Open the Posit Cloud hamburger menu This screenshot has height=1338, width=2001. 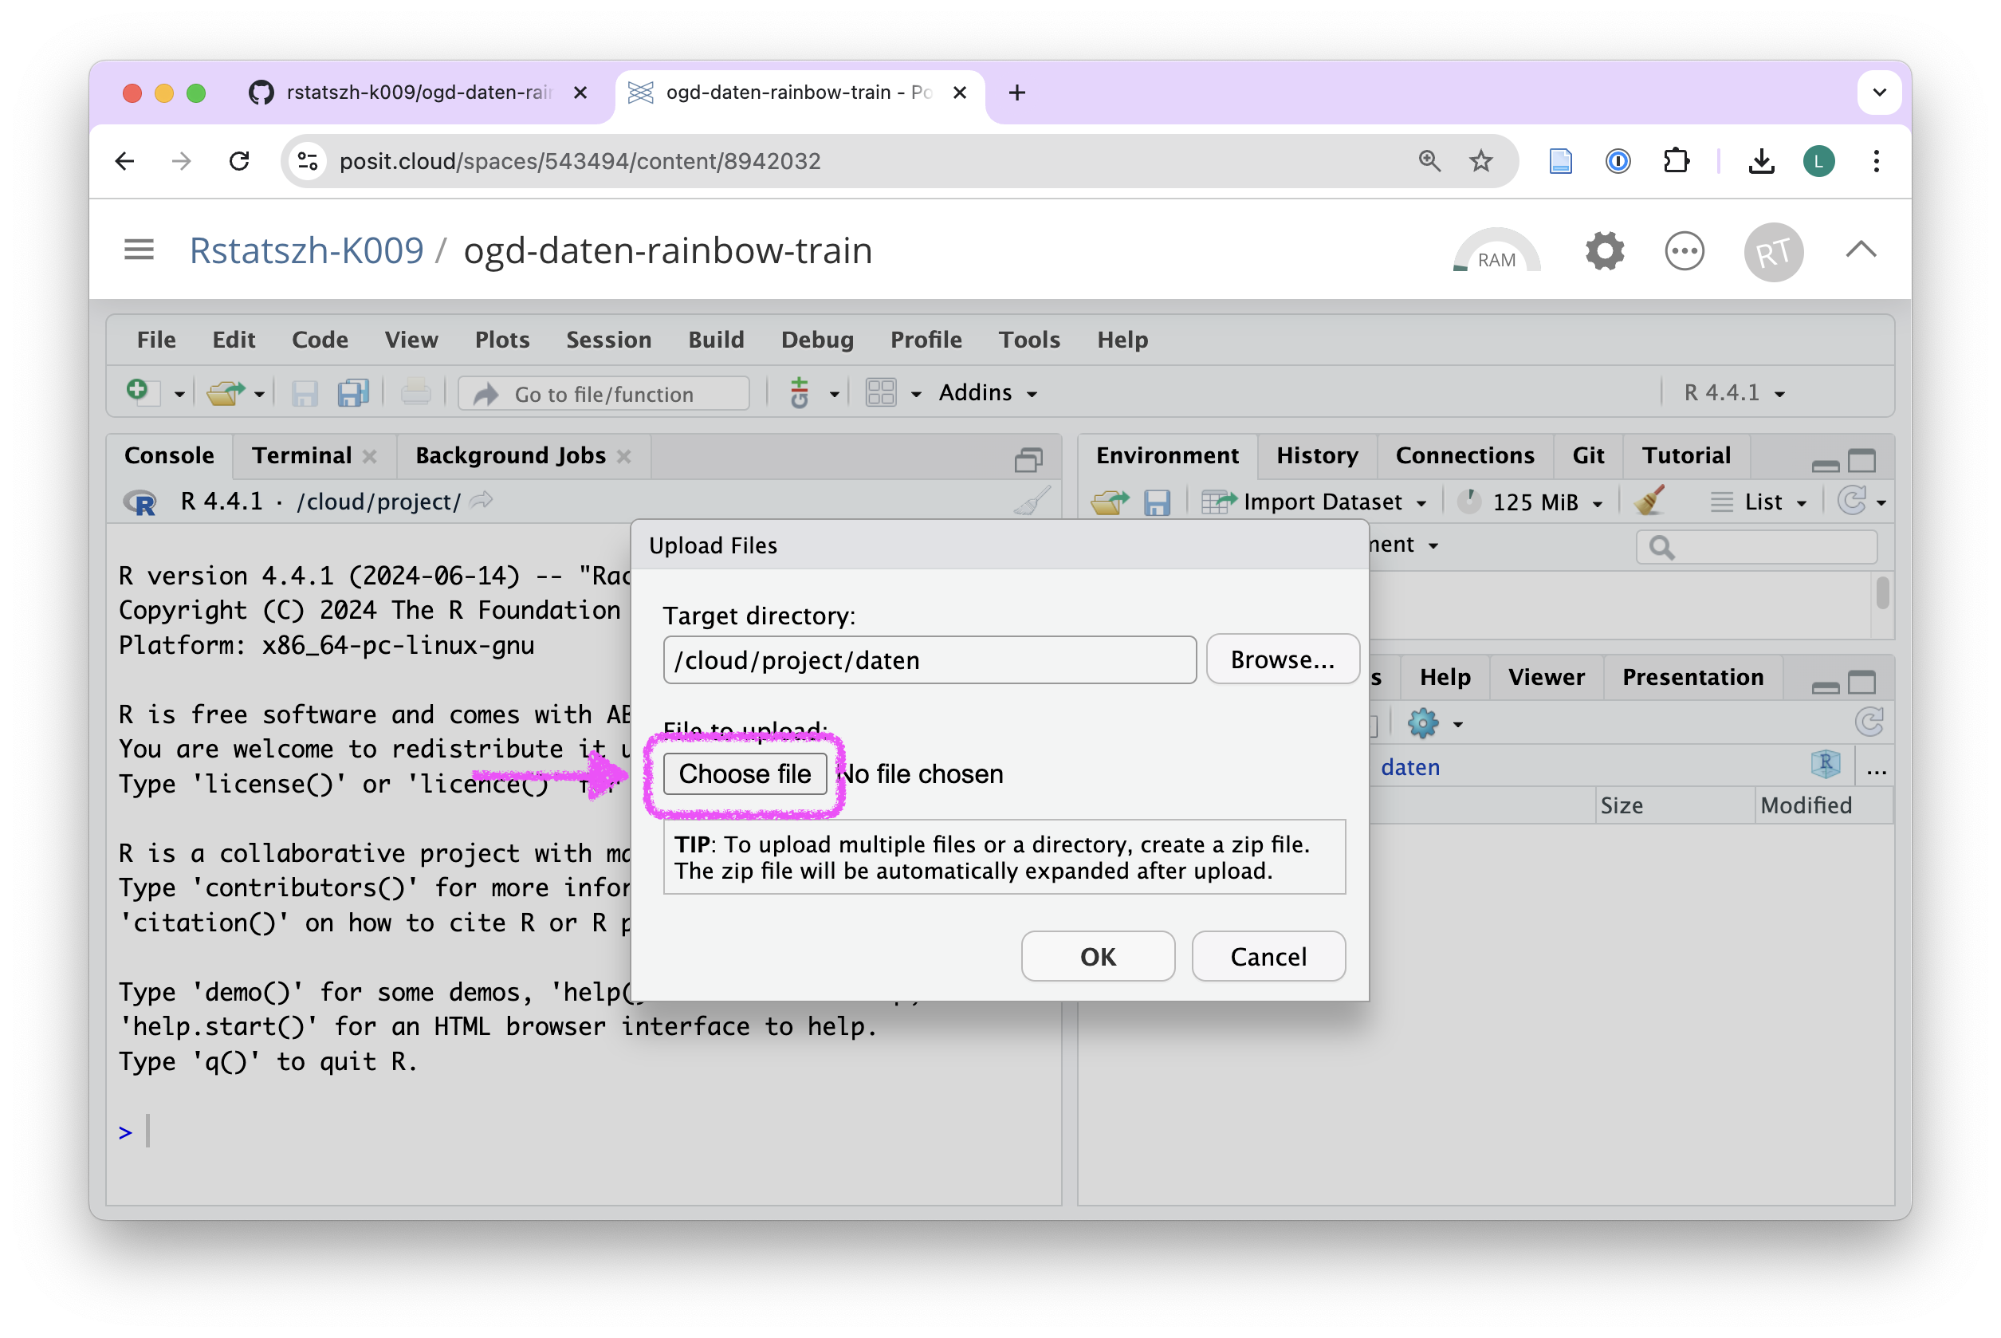139,249
